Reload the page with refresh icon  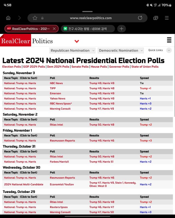pos(140,18)
